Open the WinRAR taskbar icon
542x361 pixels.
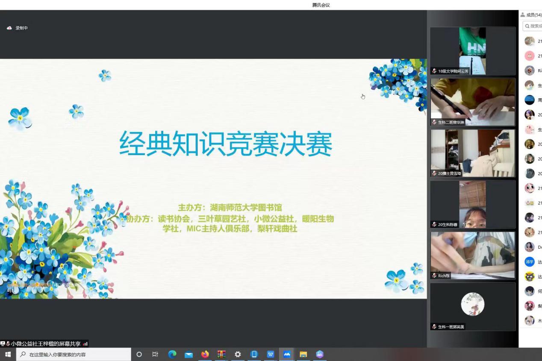tap(221, 354)
